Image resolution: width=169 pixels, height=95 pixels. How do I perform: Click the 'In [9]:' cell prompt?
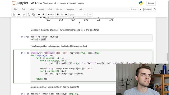point(25,37)
